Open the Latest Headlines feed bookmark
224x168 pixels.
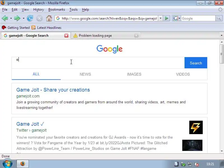[x=46, y=27]
